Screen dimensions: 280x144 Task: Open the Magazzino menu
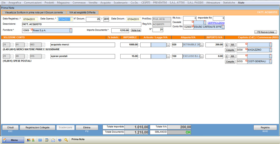point(63,2)
